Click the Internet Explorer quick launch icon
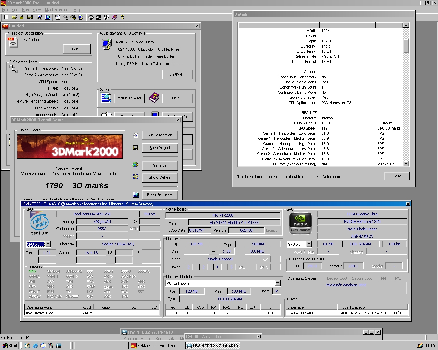This screenshot has width=438, height=350. point(35,346)
